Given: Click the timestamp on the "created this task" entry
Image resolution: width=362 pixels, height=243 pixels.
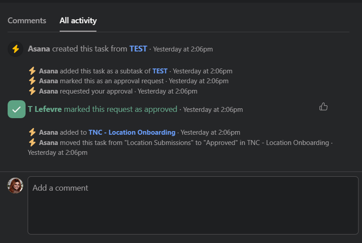Looking at the screenshot, I should [x=183, y=49].
